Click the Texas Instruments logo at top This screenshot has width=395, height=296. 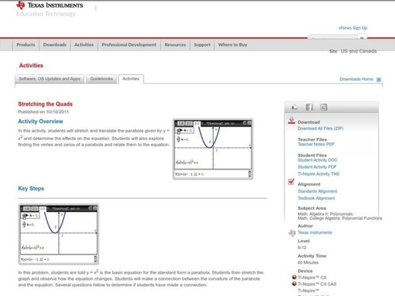coord(49,6)
